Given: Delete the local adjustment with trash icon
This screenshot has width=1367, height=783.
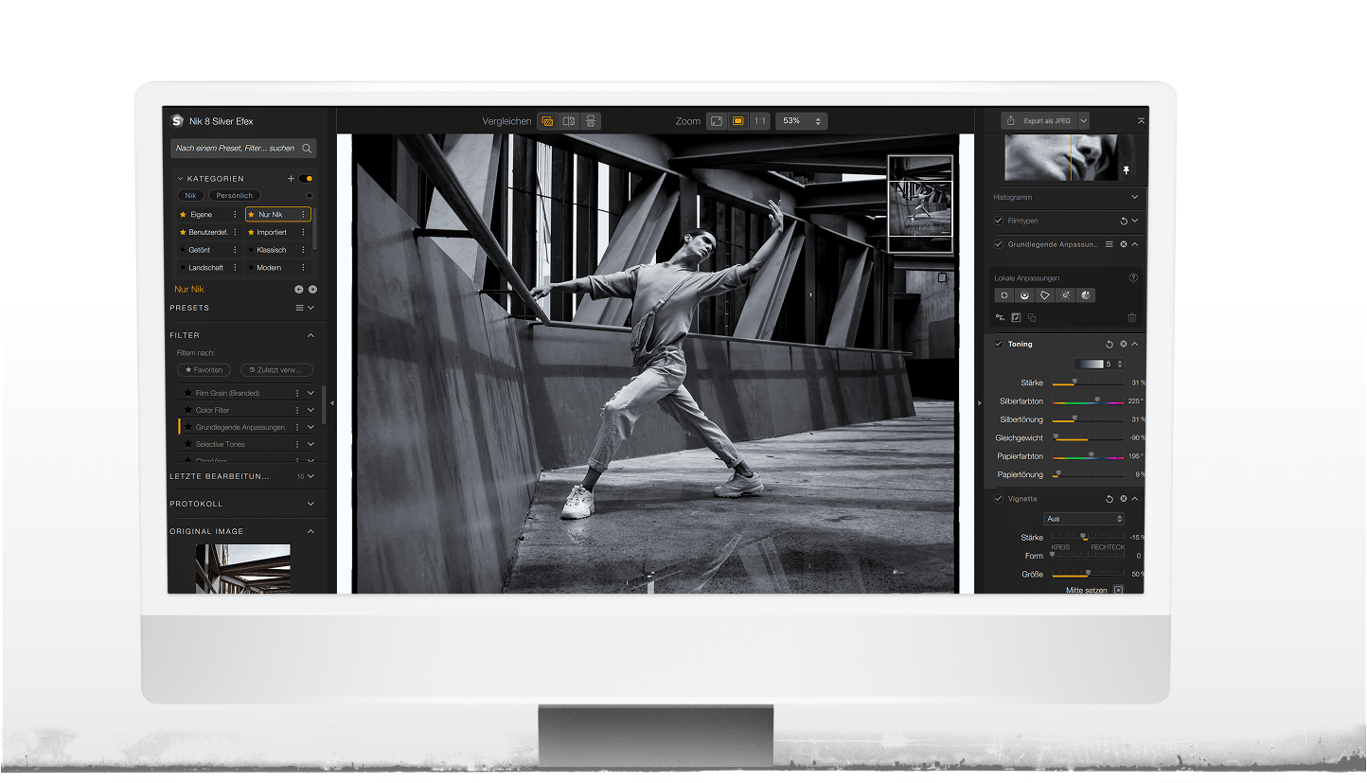Looking at the screenshot, I should 1132,317.
